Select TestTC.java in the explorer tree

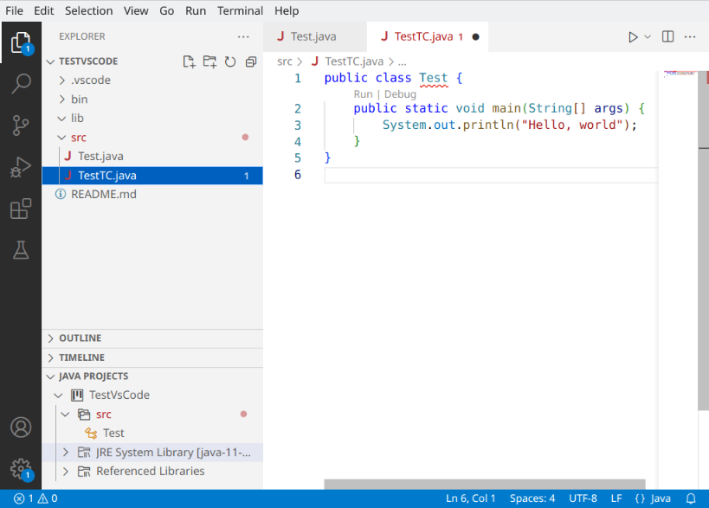(152, 176)
